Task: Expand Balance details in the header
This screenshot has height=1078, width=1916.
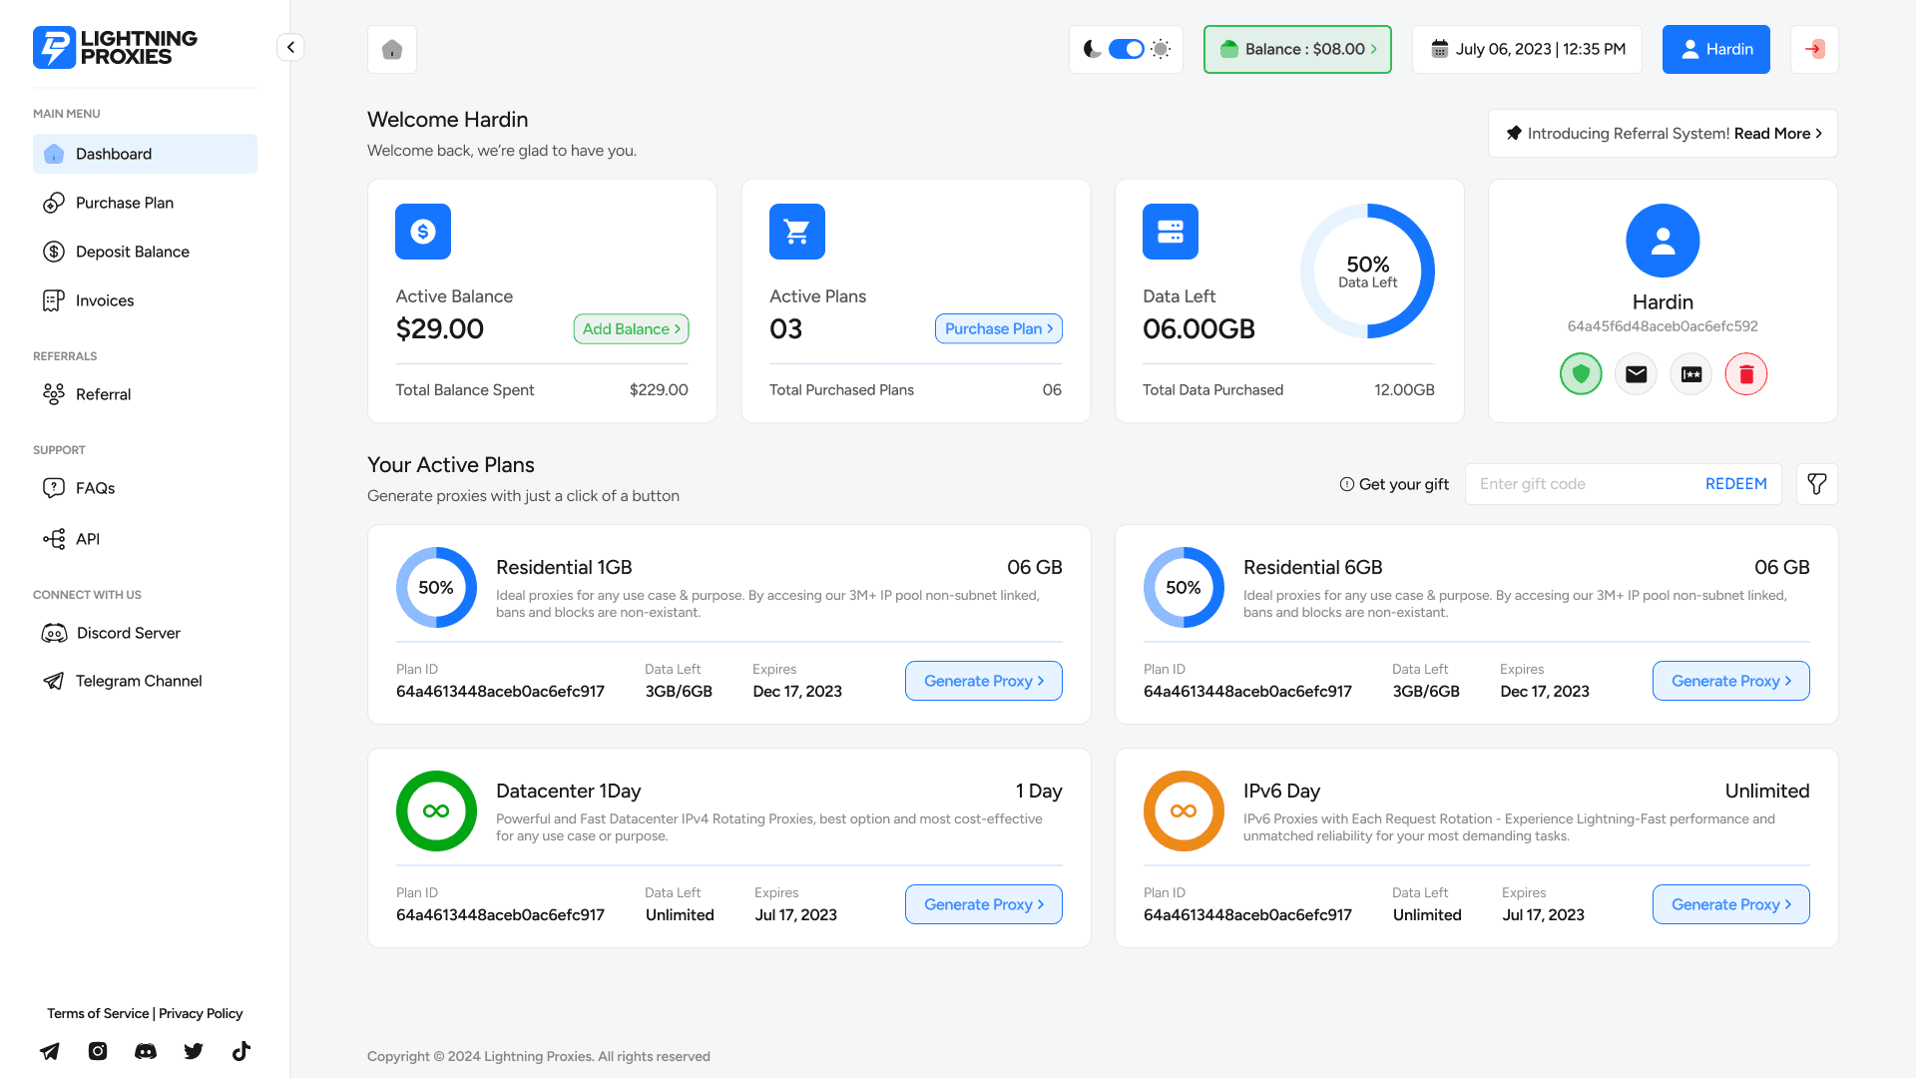Action: [1297, 49]
